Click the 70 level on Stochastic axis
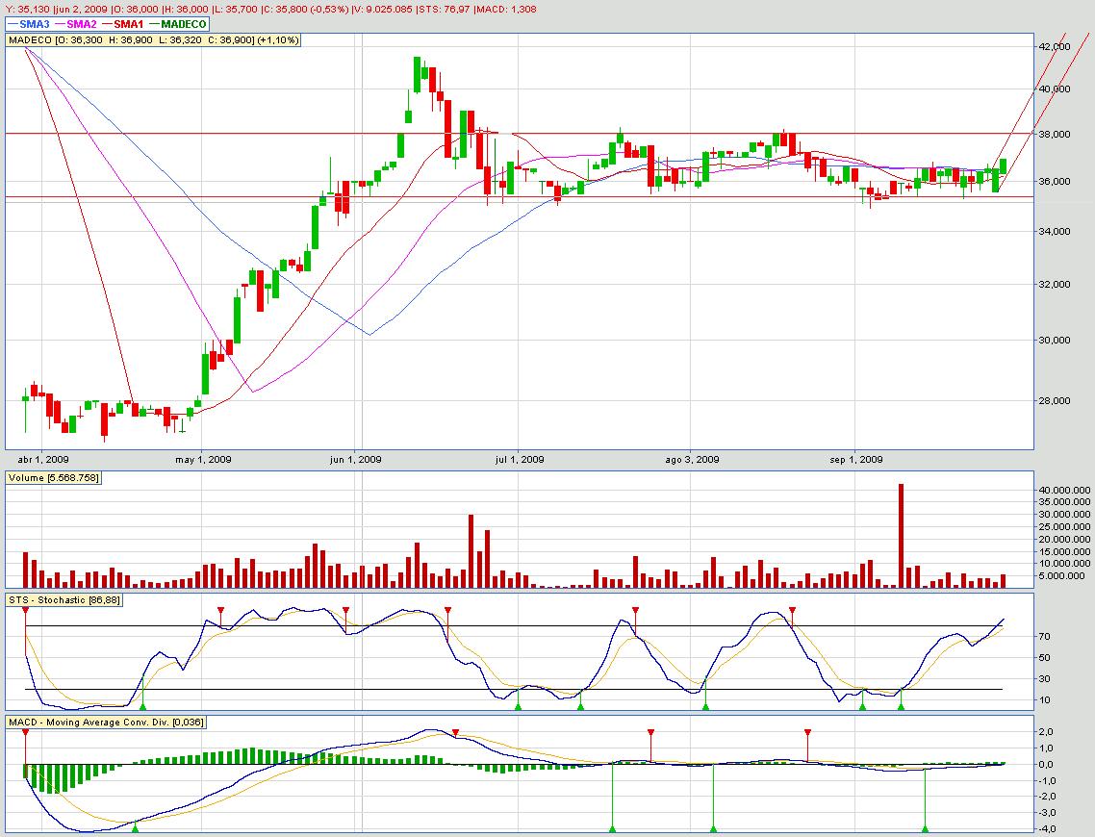This screenshot has height=837, width=1095. [x=1045, y=637]
